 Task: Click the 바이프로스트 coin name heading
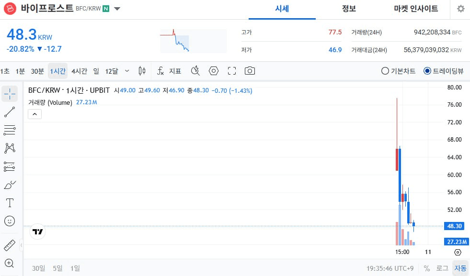[x=47, y=9]
